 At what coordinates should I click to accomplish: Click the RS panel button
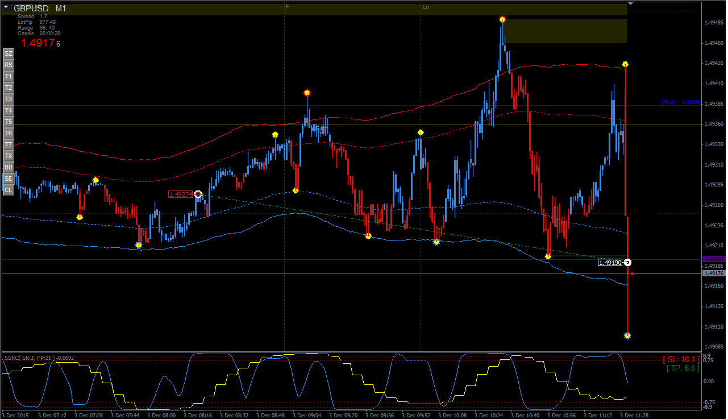(9, 65)
